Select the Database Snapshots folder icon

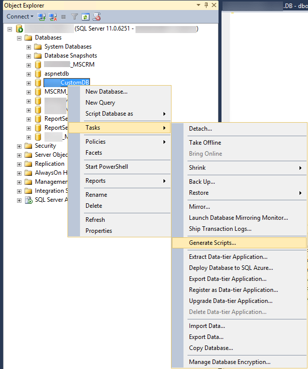(37, 56)
